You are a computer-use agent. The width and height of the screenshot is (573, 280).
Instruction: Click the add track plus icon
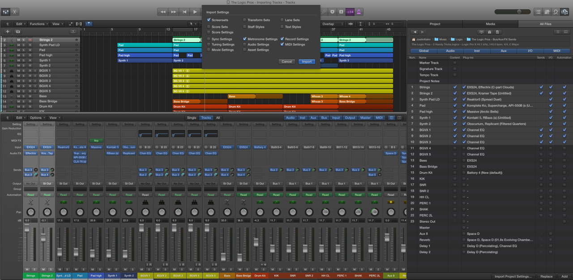tap(7, 31)
